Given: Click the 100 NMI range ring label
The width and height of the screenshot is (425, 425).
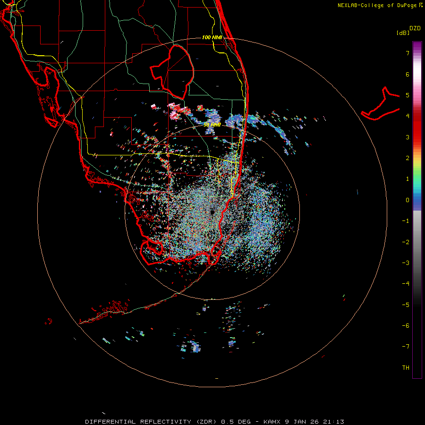Looking at the screenshot, I should click(x=212, y=37).
